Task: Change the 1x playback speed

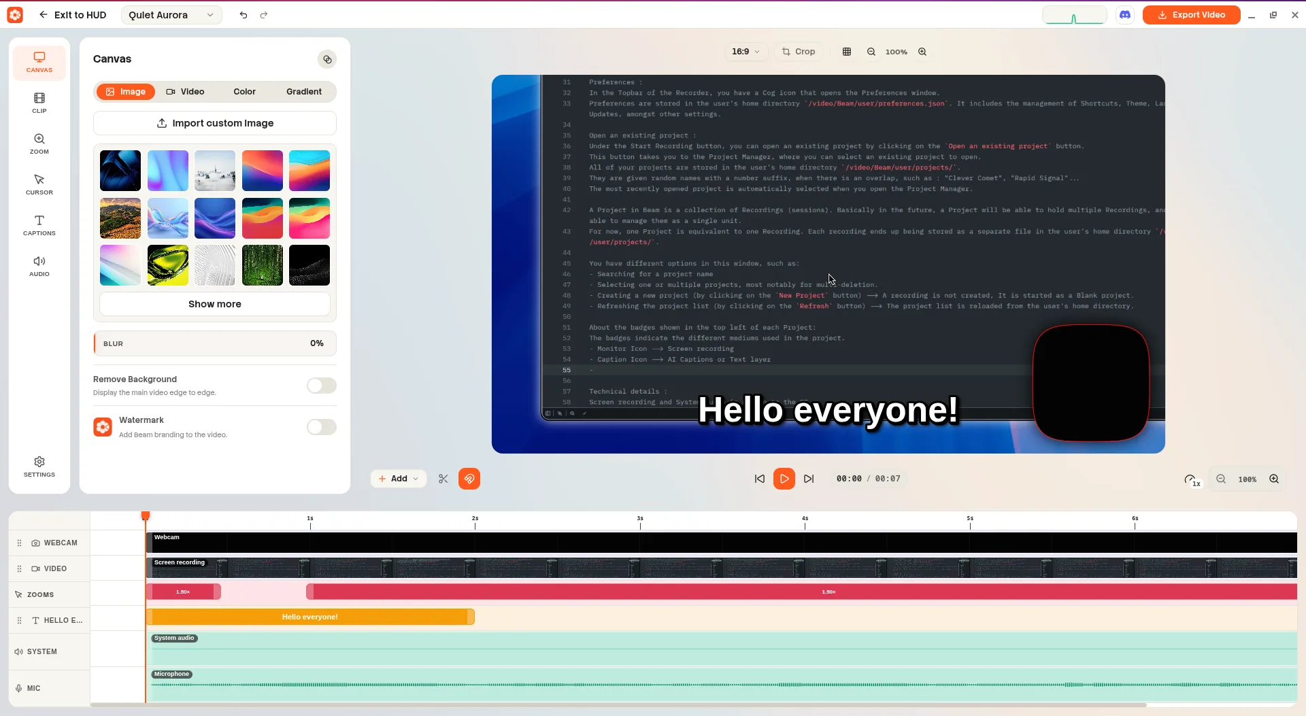Action: [x=1192, y=480]
